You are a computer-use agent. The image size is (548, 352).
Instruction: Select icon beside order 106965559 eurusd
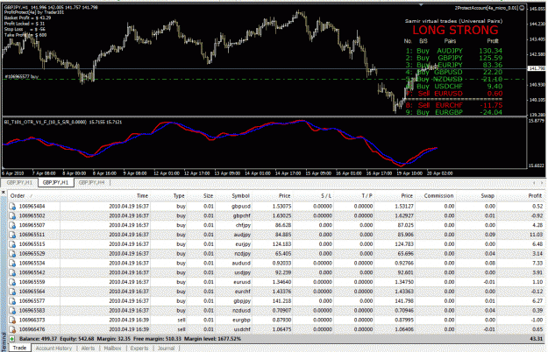pyautogui.click(x=12, y=282)
